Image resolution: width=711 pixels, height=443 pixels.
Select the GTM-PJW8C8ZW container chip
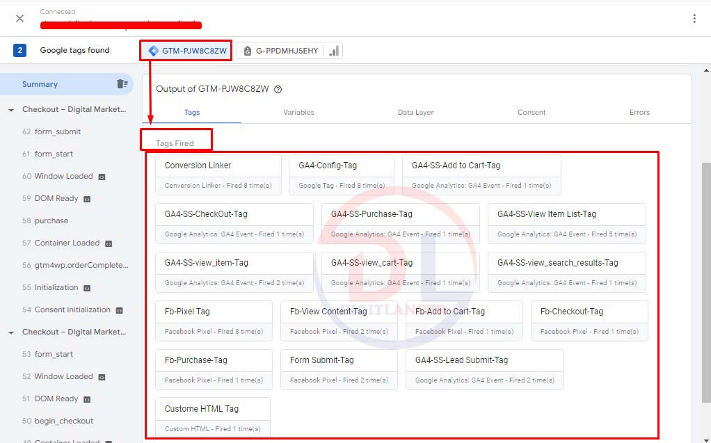coord(187,51)
